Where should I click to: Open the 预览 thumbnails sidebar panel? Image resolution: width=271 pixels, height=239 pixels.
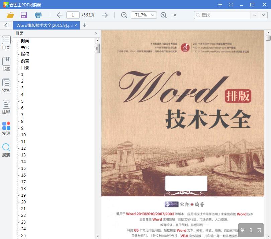coord(6,86)
